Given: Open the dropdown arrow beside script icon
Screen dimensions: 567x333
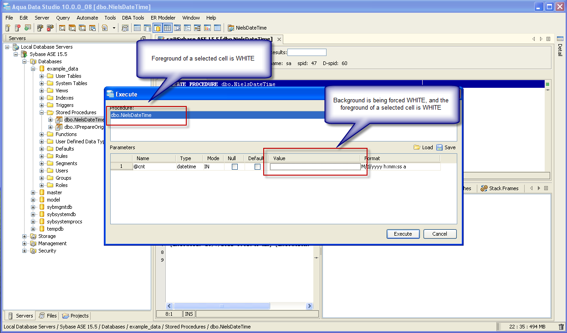Looking at the screenshot, I should [x=114, y=28].
